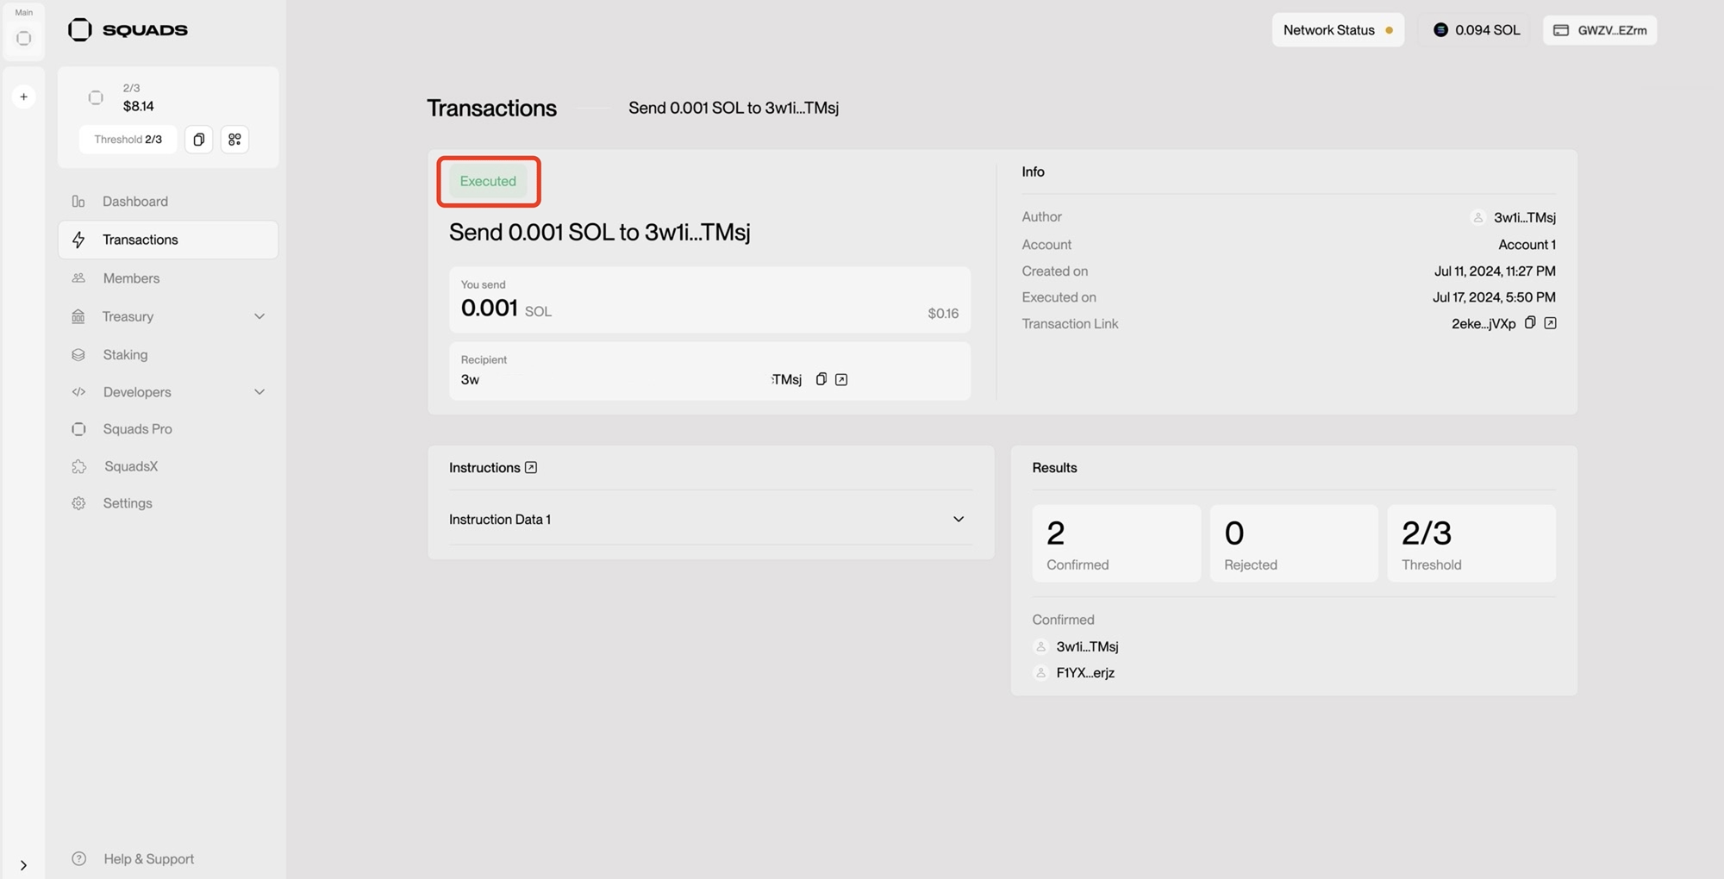Open transaction link in external explorer
1724x879 pixels.
tap(1550, 323)
